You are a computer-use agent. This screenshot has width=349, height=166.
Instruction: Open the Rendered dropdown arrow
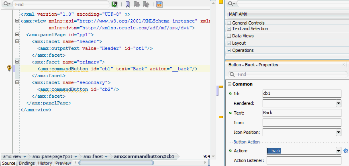click(x=338, y=103)
